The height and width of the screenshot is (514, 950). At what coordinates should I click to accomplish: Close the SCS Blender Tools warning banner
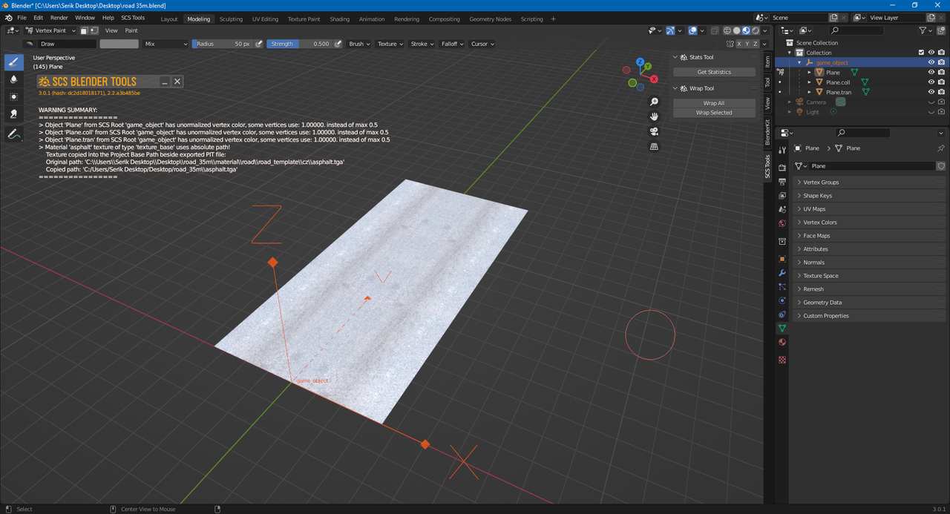click(x=177, y=82)
